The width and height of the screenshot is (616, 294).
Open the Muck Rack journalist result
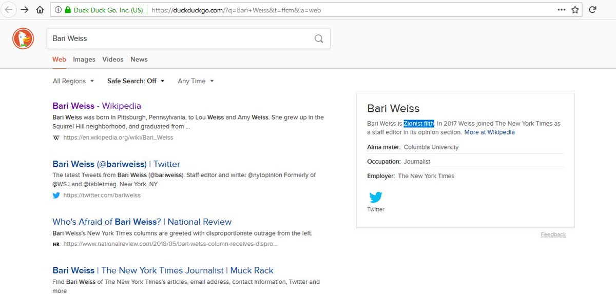pyautogui.click(x=163, y=270)
